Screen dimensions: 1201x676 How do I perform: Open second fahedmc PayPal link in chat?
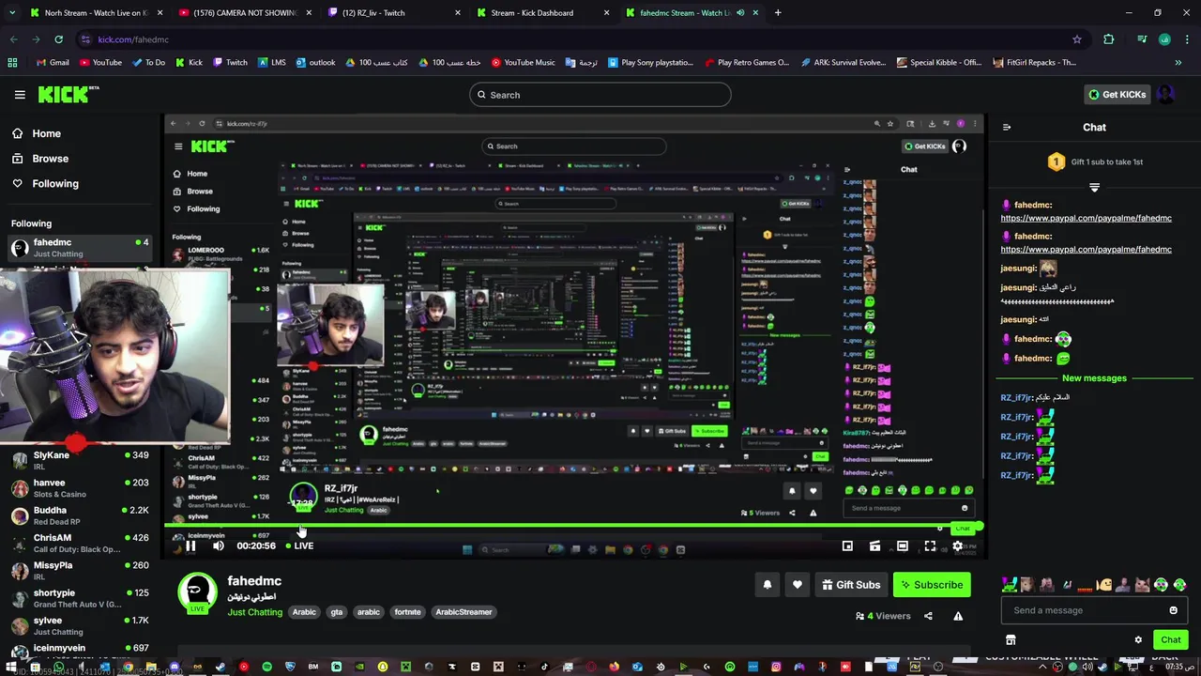click(x=1086, y=250)
